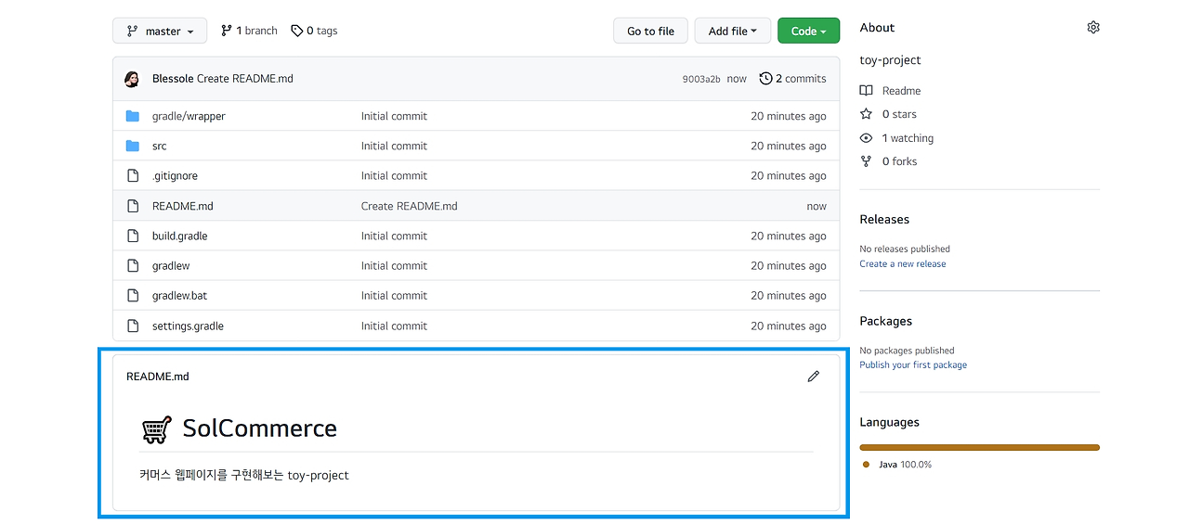
Task: Open the latest commit message Create README.md
Action: tap(245, 79)
